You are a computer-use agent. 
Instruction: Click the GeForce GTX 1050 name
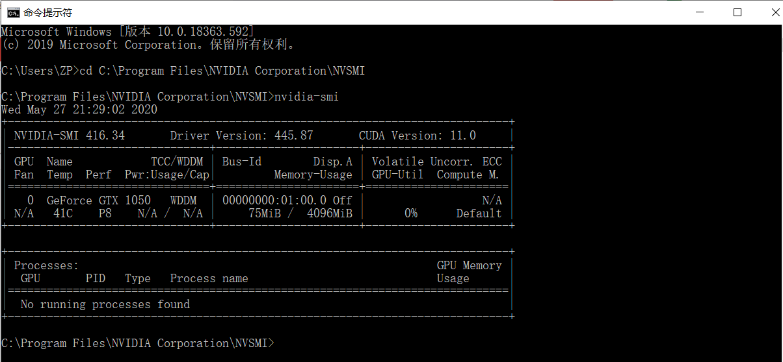tap(99, 200)
